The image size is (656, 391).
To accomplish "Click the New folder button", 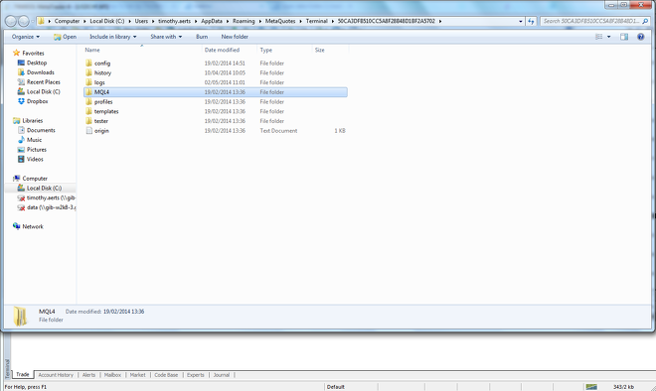I will tap(235, 37).
